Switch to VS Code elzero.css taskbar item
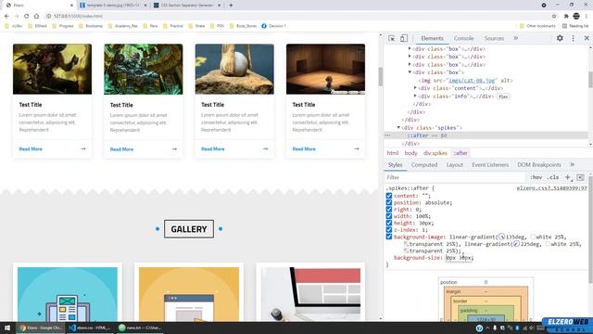The image size is (593, 334). pos(91,328)
